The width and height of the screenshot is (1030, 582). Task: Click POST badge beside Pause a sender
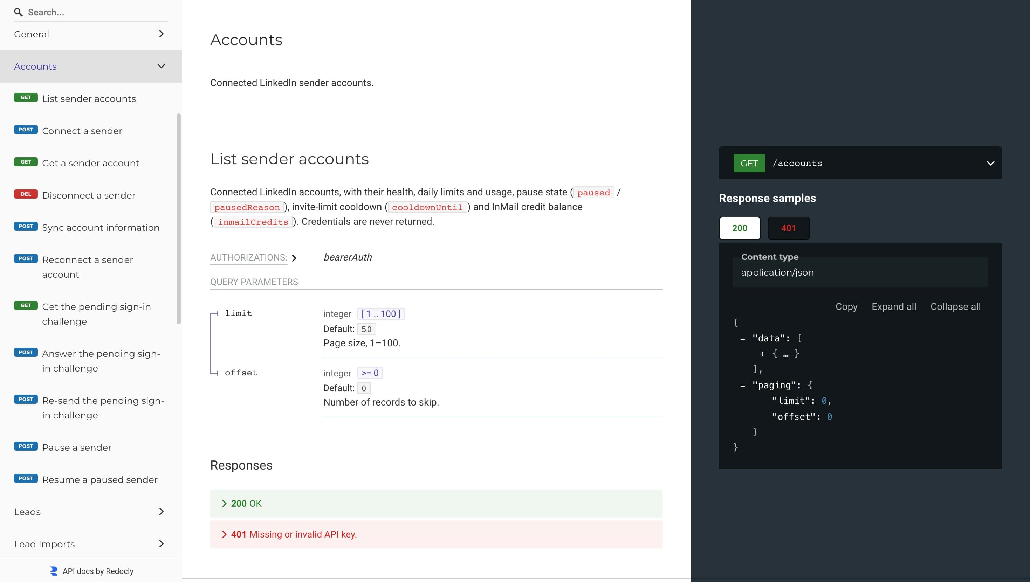coord(26,446)
